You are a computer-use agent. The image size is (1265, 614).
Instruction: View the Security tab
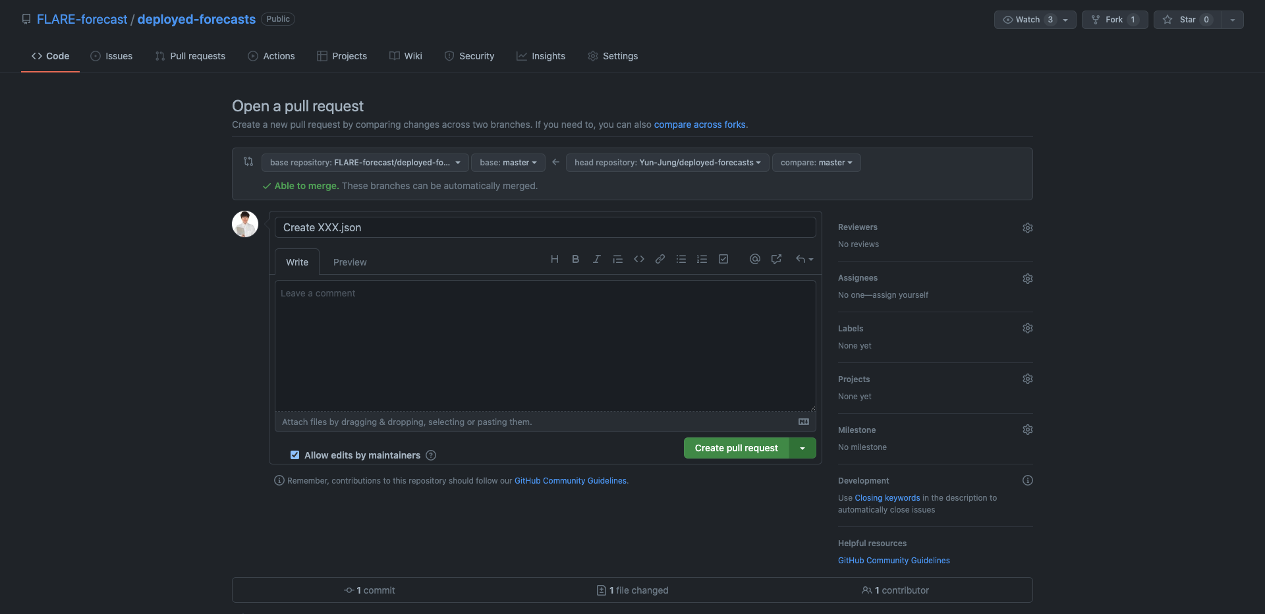coord(469,56)
